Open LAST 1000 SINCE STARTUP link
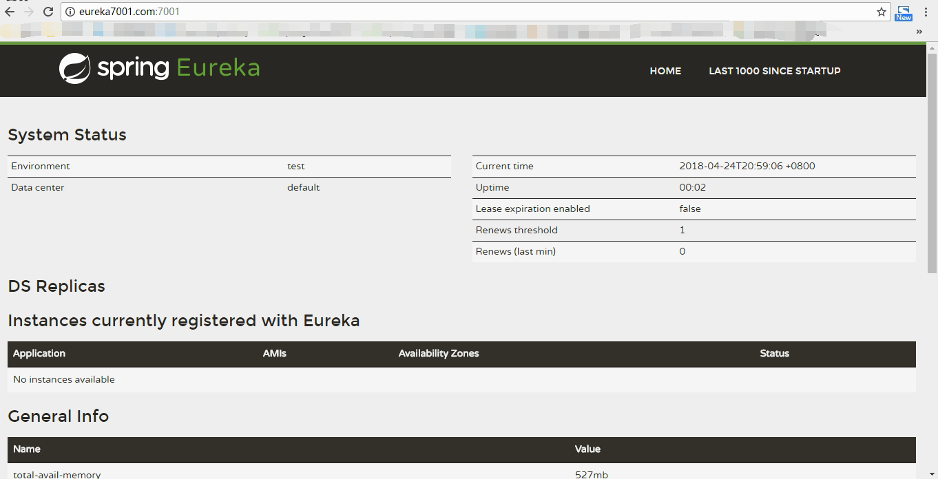Image resolution: width=938 pixels, height=479 pixels. tap(775, 71)
